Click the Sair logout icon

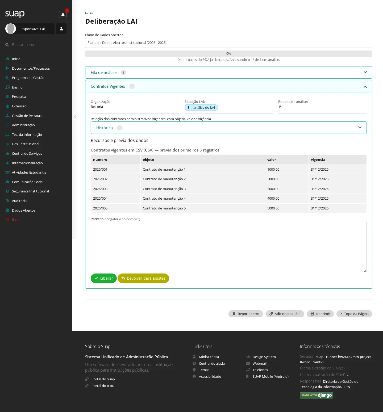point(7,220)
